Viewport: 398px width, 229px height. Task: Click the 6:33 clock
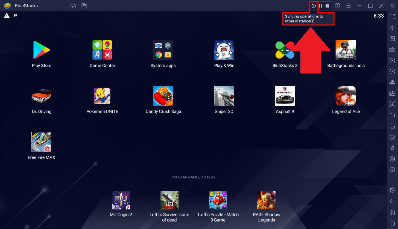[x=379, y=16]
